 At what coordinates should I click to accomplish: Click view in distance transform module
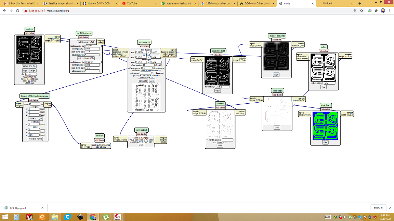(x=276, y=75)
